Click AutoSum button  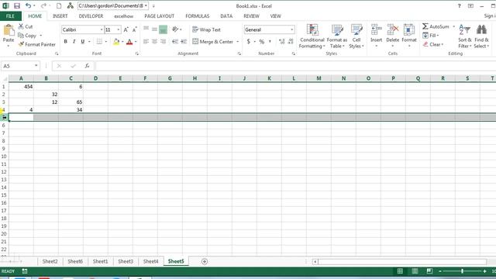coord(436,26)
